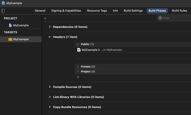Click the MyExample target toolbox icon
The height and width of the screenshot is (115, 191).
(x=10, y=39)
